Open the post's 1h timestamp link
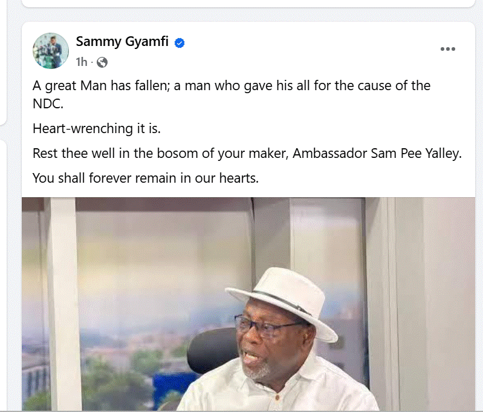483x412 pixels. (82, 62)
